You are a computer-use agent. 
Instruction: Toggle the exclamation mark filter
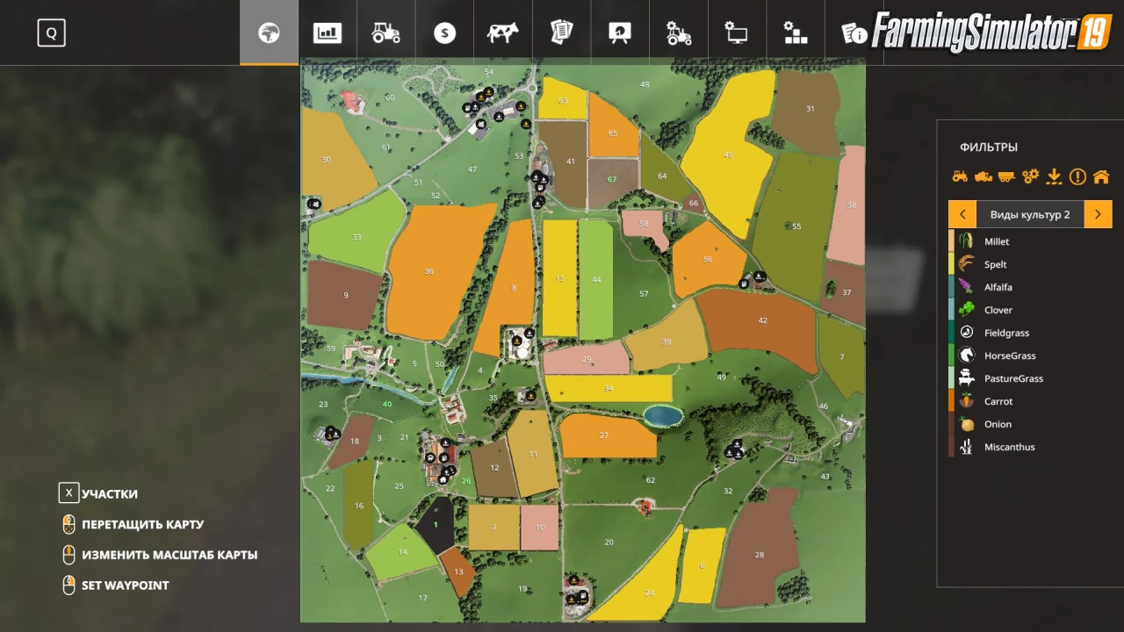click(x=1077, y=176)
